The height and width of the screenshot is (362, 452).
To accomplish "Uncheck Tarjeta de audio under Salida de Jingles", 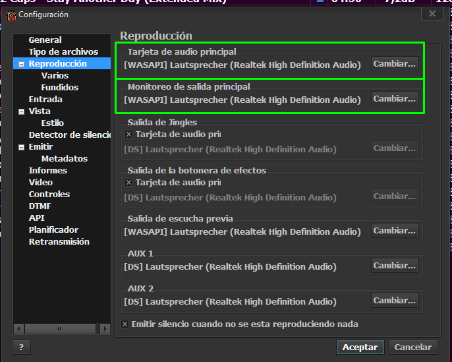I will click(129, 134).
